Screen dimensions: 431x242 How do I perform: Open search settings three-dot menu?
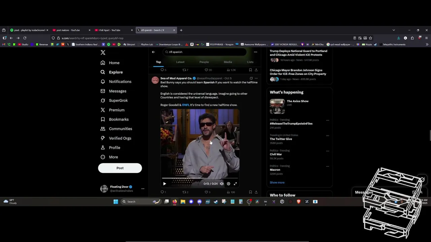[256, 52]
